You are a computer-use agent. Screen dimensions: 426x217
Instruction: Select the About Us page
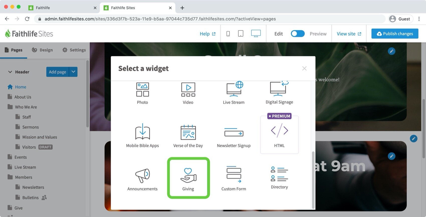click(19, 97)
